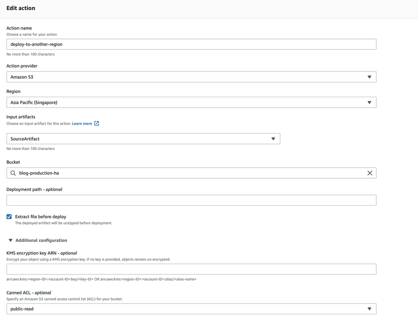Click the arrow icon on Action provider
The image size is (418, 320).
point(369,77)
